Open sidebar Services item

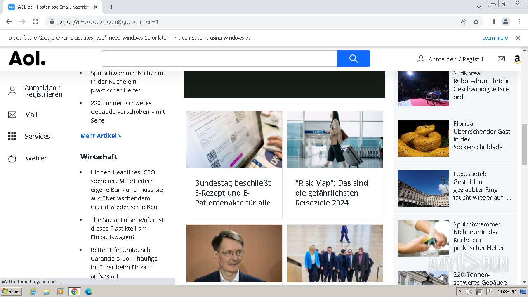[x=38, y=136]
